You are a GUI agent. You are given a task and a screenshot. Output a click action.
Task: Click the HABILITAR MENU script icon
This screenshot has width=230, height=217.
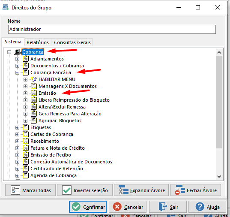click(x=34, y=79)
